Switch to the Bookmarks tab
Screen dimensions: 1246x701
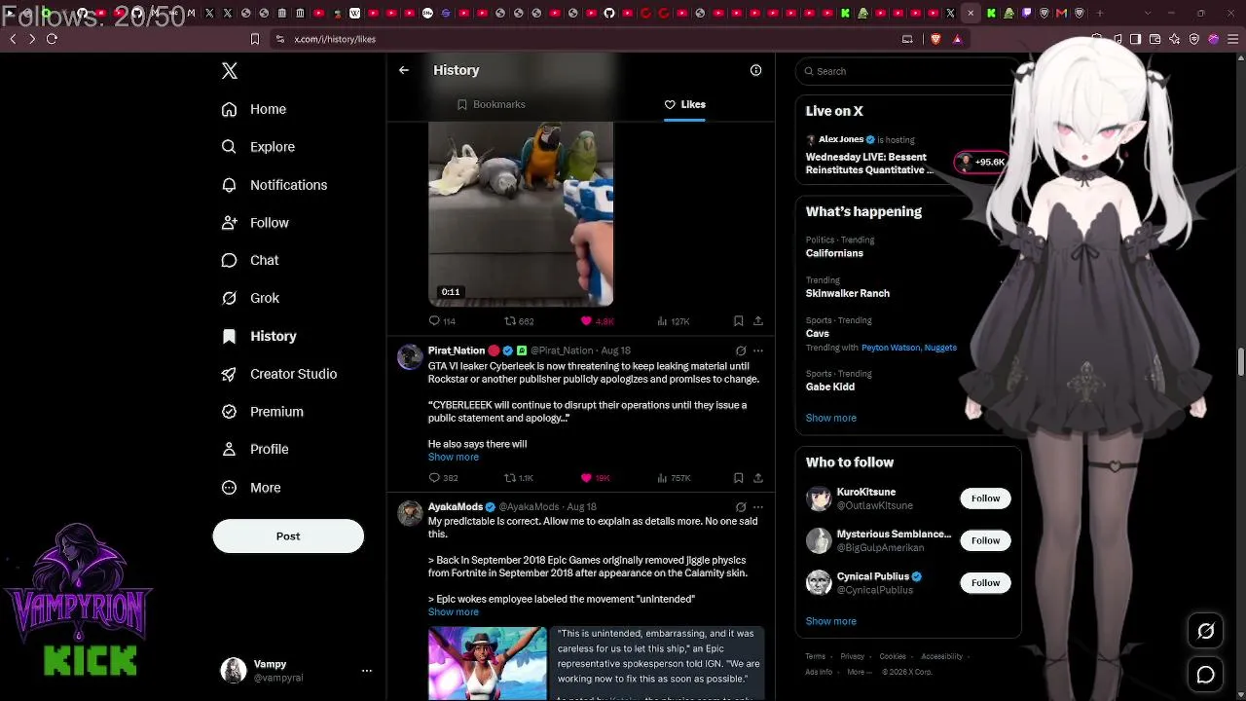click(x=492, y=104)
